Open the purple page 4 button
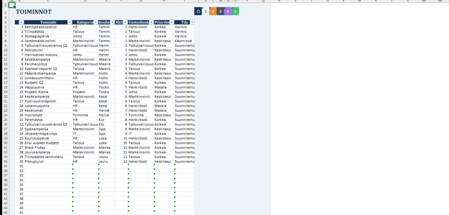Viewport: 449px width, 215px height. coord(228,11)
